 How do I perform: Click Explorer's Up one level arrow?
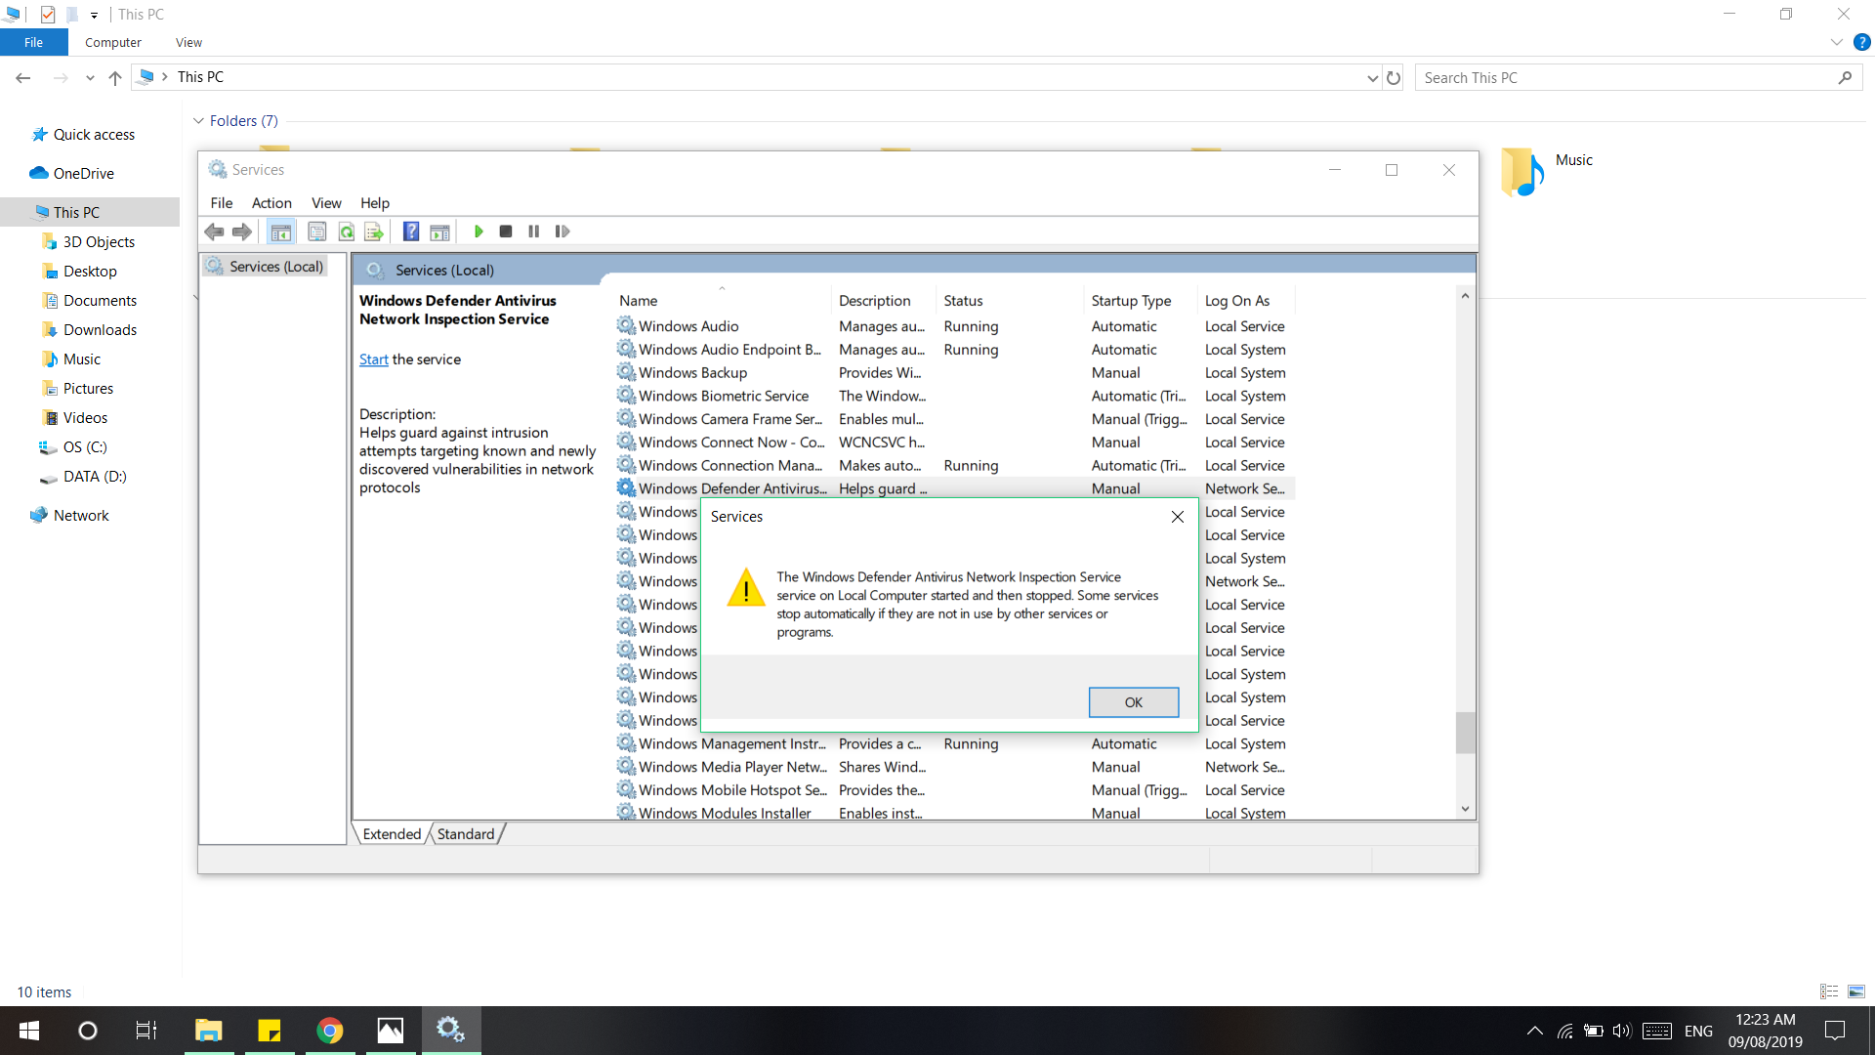115,78
